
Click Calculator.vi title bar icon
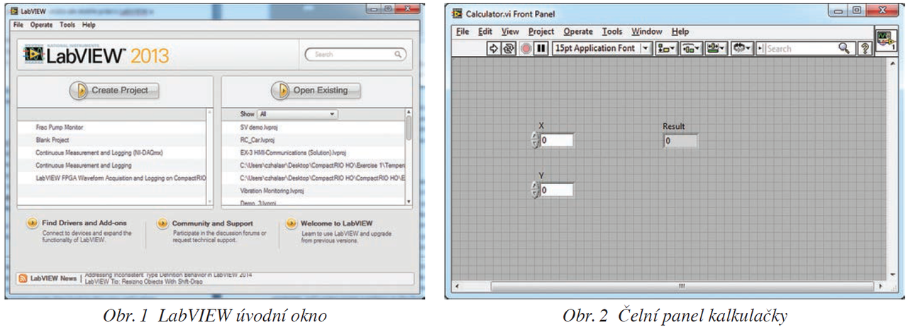(x=458, y=14)
